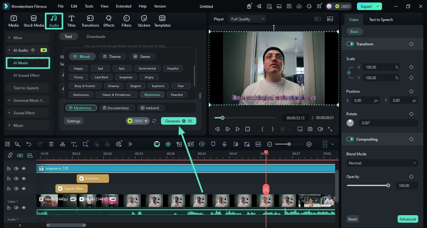The height and width of the screenshot is (228, 427).
Task: Choose the Suspense mood tag
Action: (126, 77)
